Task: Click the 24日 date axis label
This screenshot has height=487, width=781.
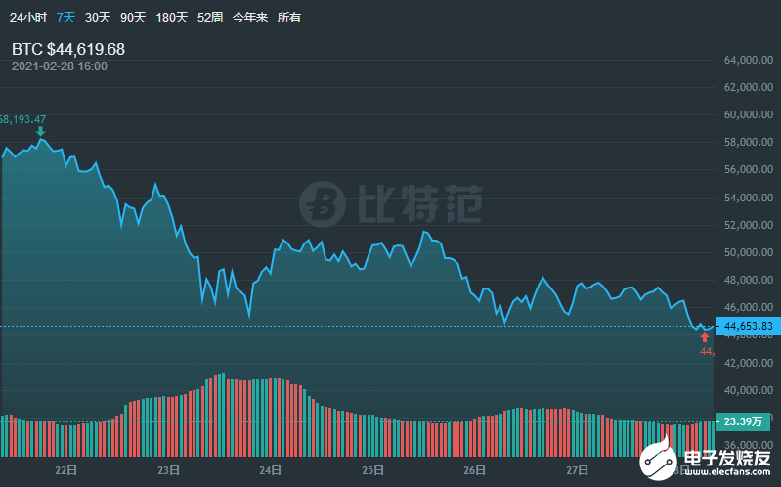Action: [x=271, y=470]
